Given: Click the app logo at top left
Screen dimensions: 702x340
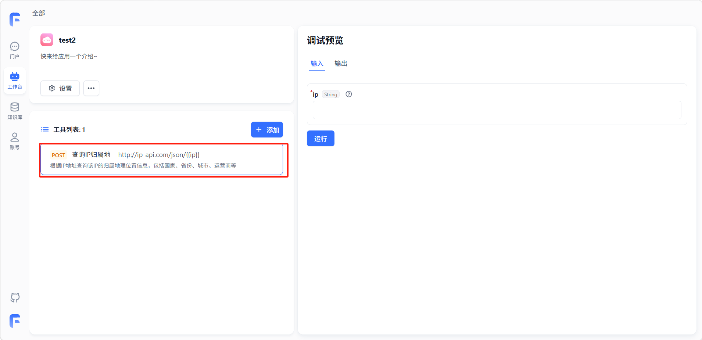Looking at the screenshot, I should pos(15,19).
